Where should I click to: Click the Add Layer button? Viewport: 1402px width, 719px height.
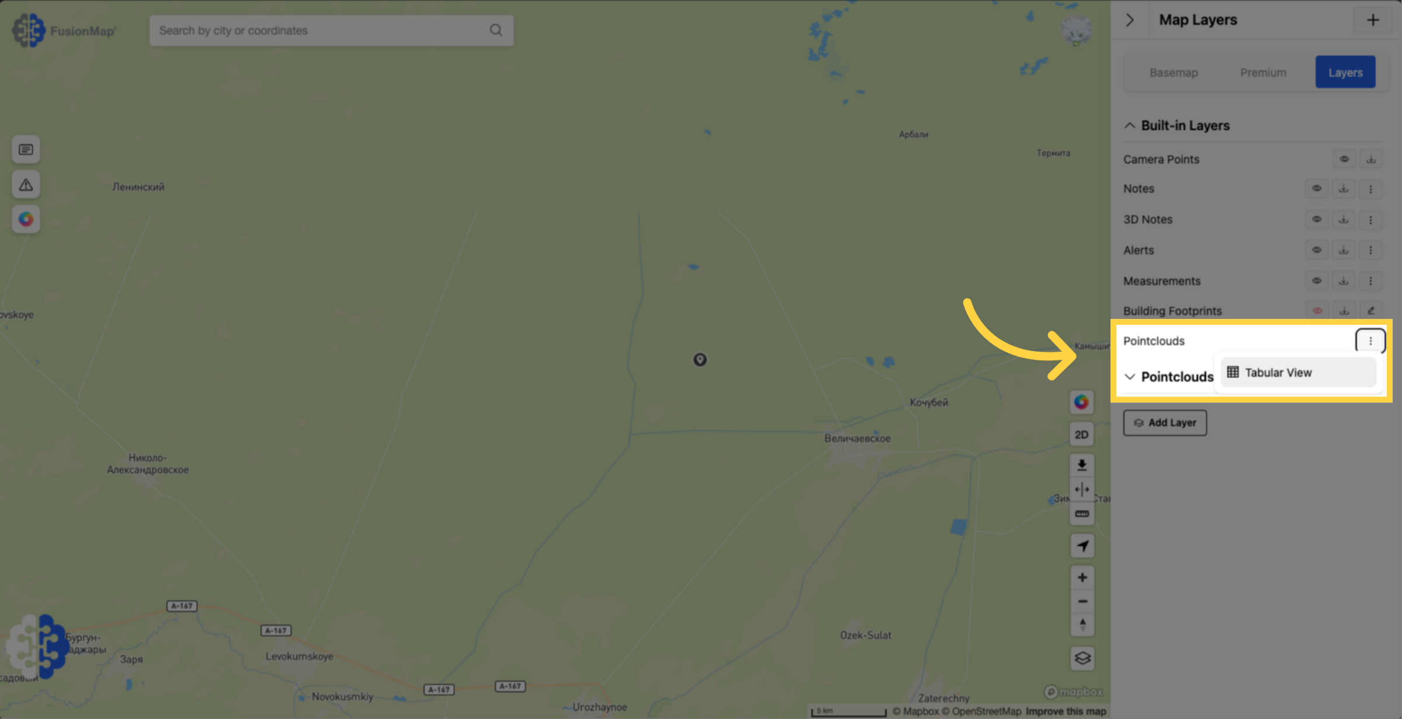tap(1165, 423)
